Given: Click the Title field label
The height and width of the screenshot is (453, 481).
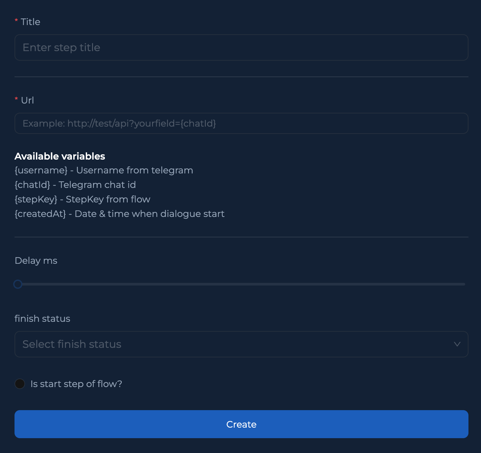Looking at the screenshot, I should [x=30, y=22].
